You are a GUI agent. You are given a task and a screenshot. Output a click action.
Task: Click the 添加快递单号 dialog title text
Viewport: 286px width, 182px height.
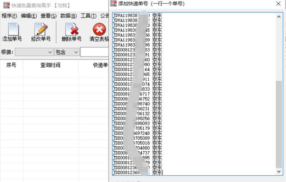(151, 4)
